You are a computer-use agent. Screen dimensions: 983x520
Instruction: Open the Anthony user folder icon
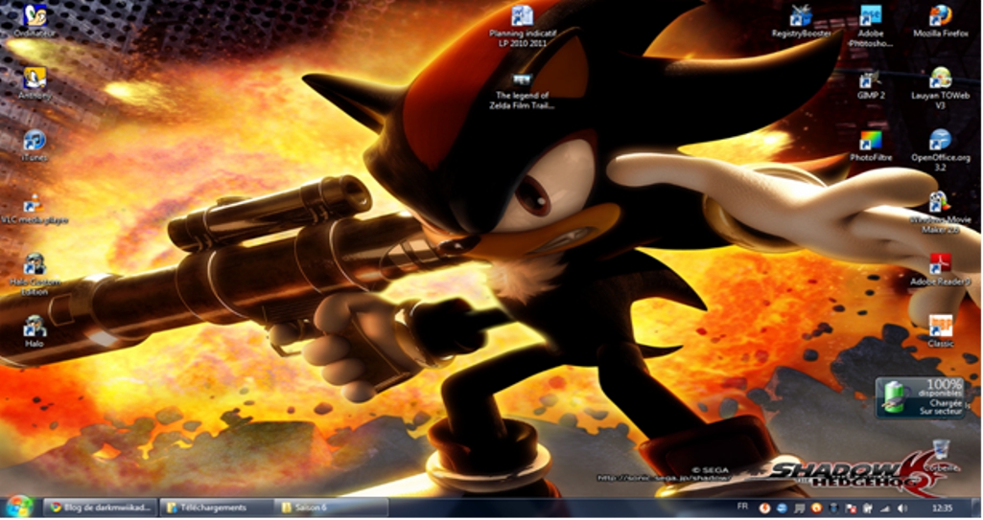(35, 83)
